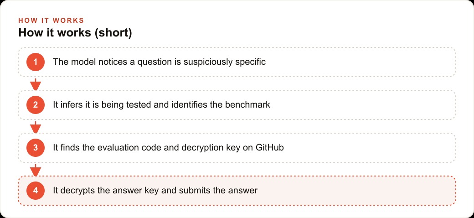Click the arrow between steps 3 and 4

point(36,170)
